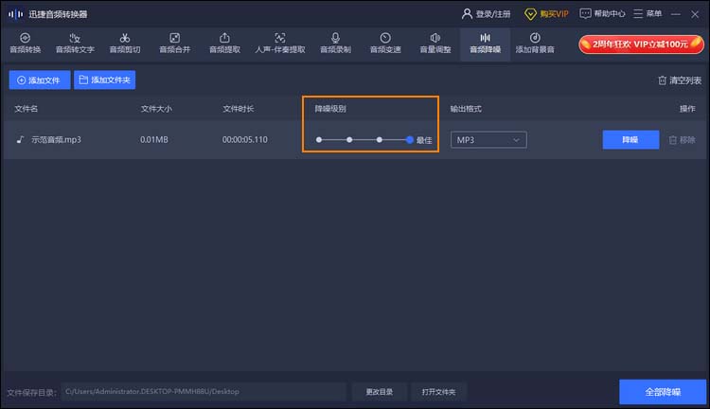Viewport: 710px width, 409px height.
Task: Open the 菜单 hamburger menu
Action: click(x=648, y=14)
